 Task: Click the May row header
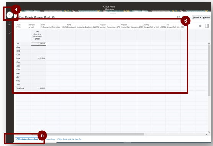23,81
